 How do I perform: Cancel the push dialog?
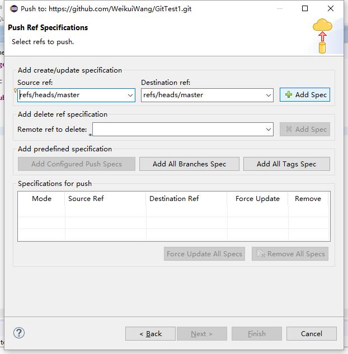(312, 334)
